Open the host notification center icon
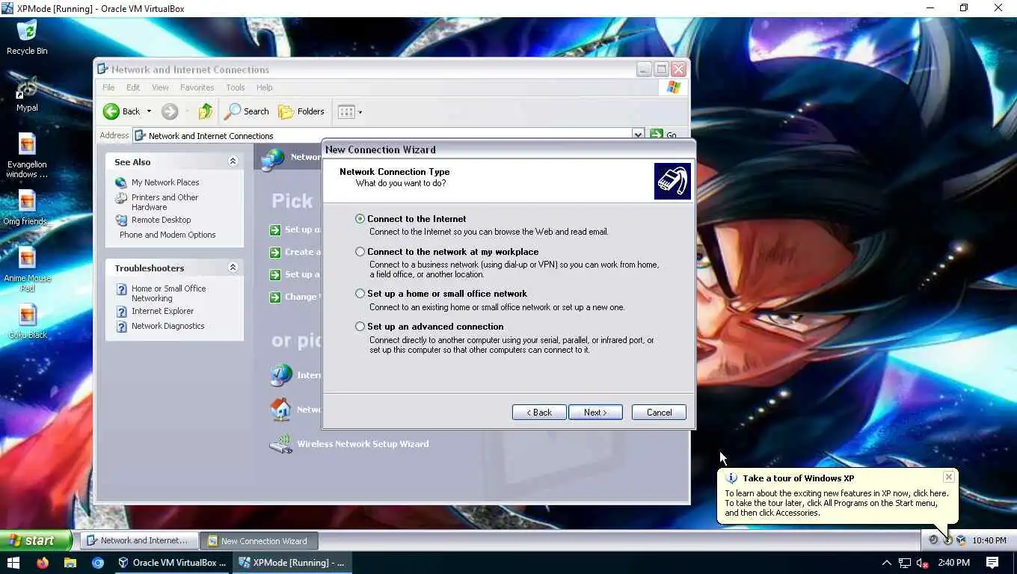1017x574 pixels. [x=992, y=563]
